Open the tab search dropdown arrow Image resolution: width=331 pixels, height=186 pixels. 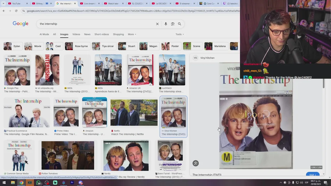coord(3,4)
